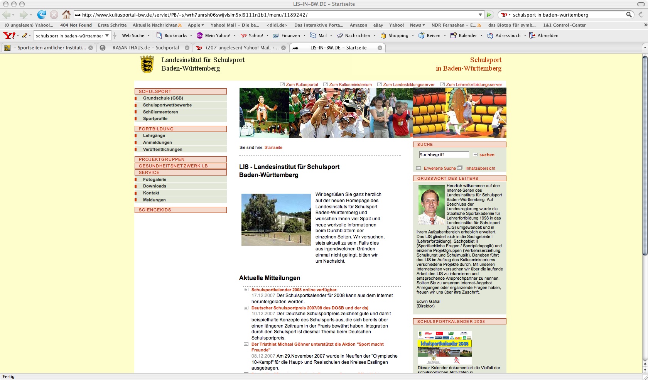Click the green Go arrow beside address bar
648x380 pixels.
click(489, 15)
